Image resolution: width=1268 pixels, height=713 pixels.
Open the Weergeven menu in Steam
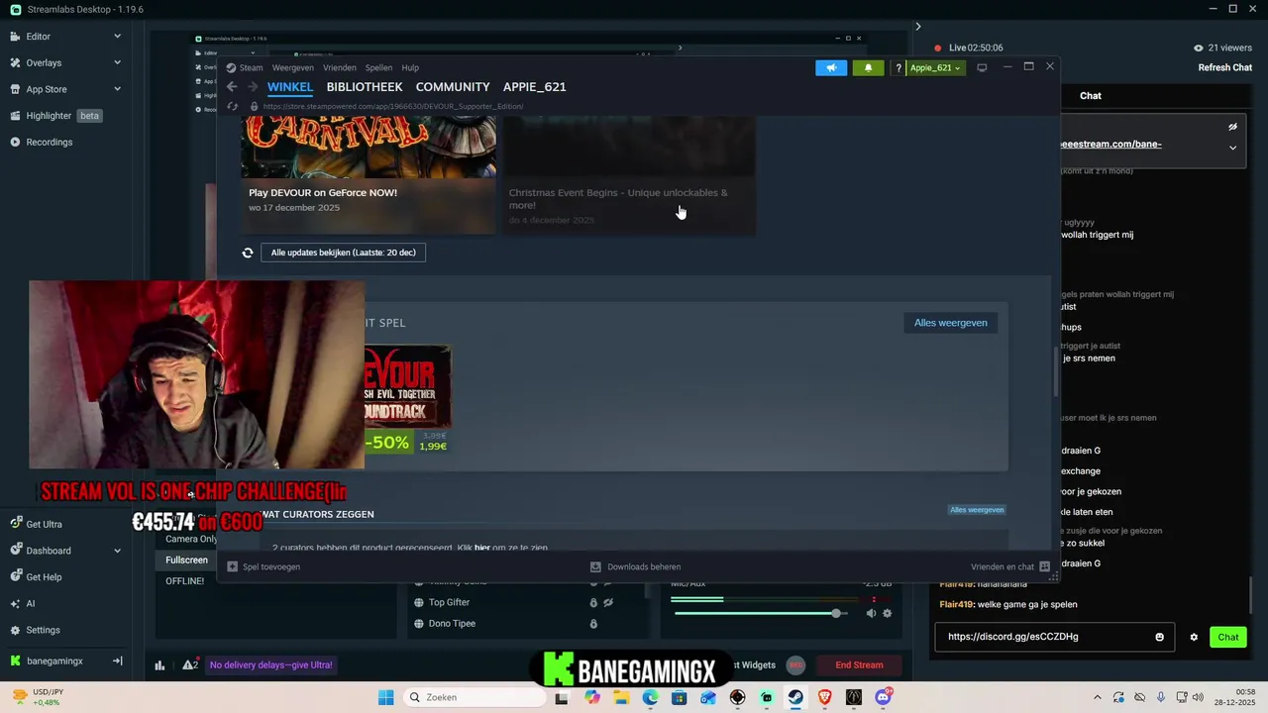click(x=293, y=67)
